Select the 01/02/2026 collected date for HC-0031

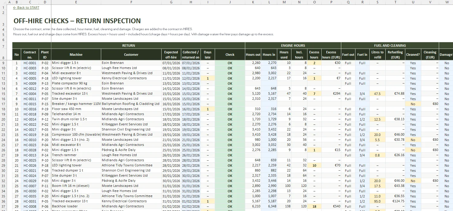pyautogui.click(x=191, y=201)
